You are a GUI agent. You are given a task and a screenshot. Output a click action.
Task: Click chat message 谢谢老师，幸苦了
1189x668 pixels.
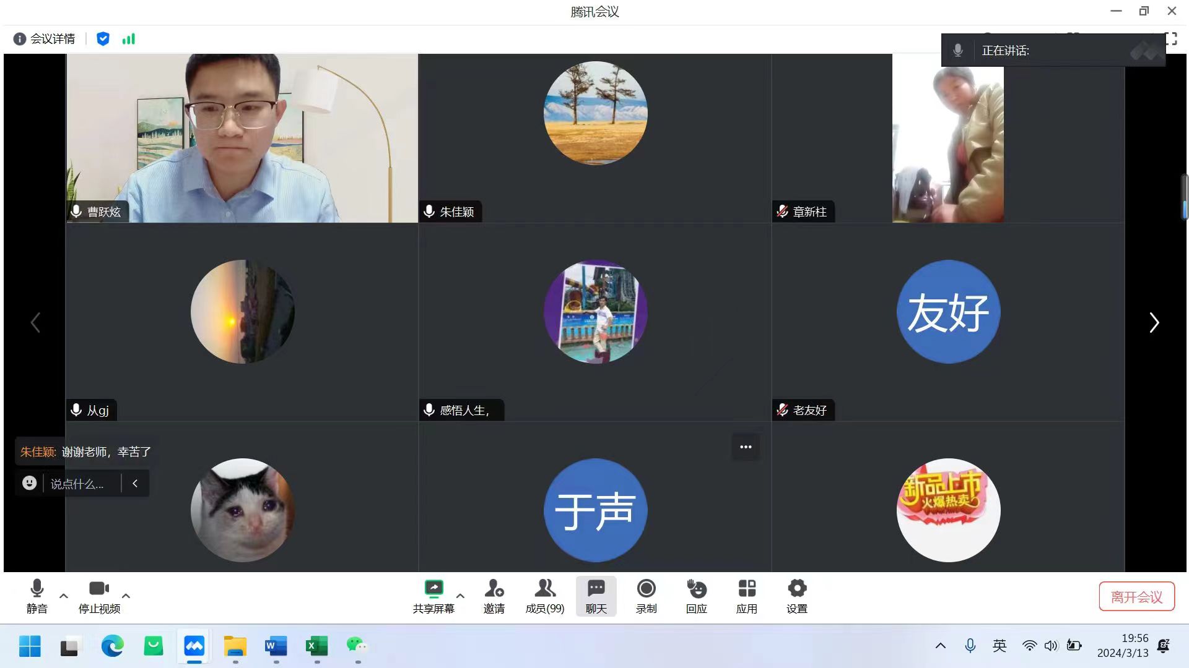pos(107,452)
